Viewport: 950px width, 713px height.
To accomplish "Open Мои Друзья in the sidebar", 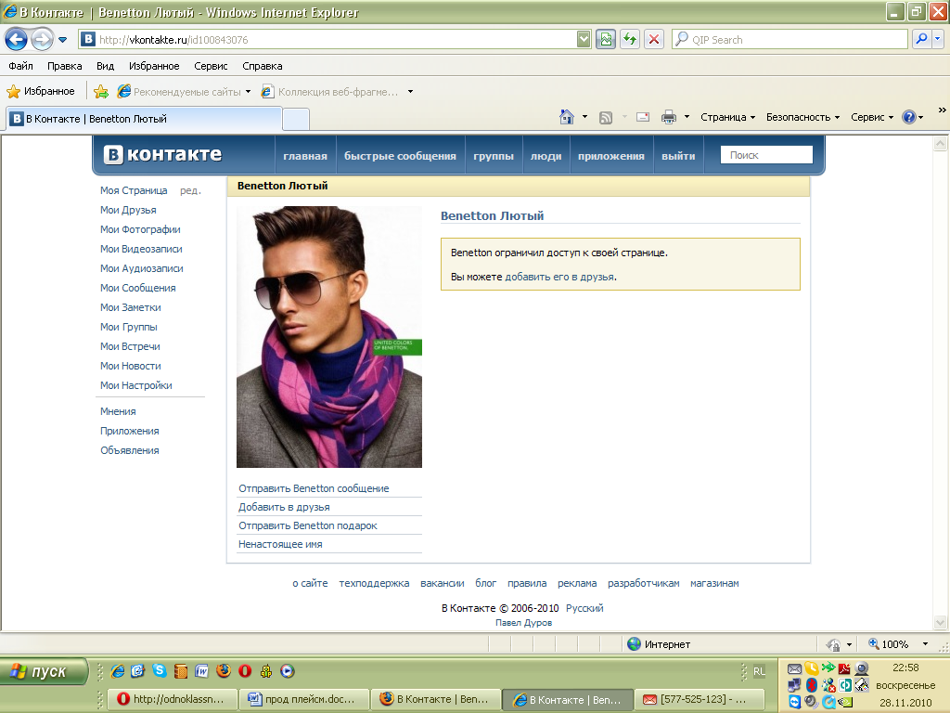I will click(128, 210).
